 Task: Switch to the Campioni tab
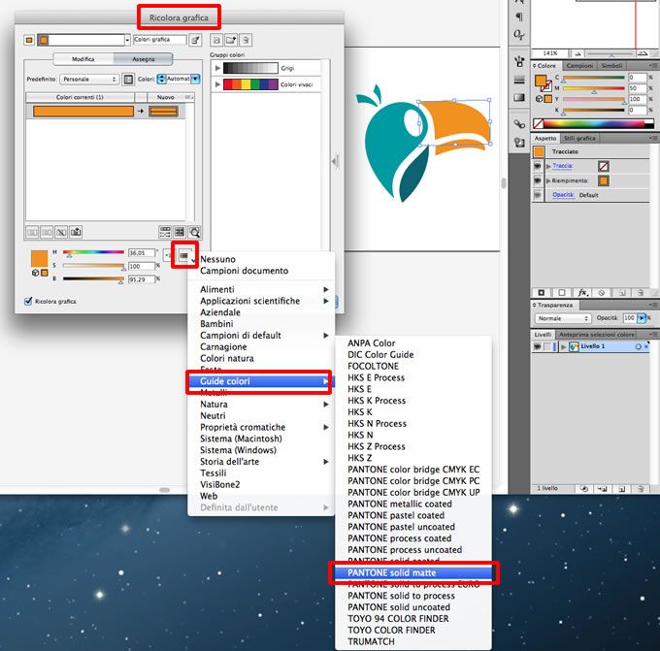point(579,66)
